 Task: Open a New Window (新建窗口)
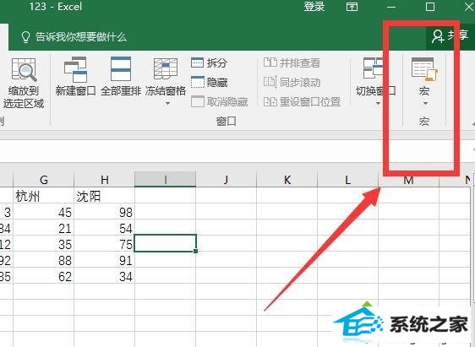[75, 69]
